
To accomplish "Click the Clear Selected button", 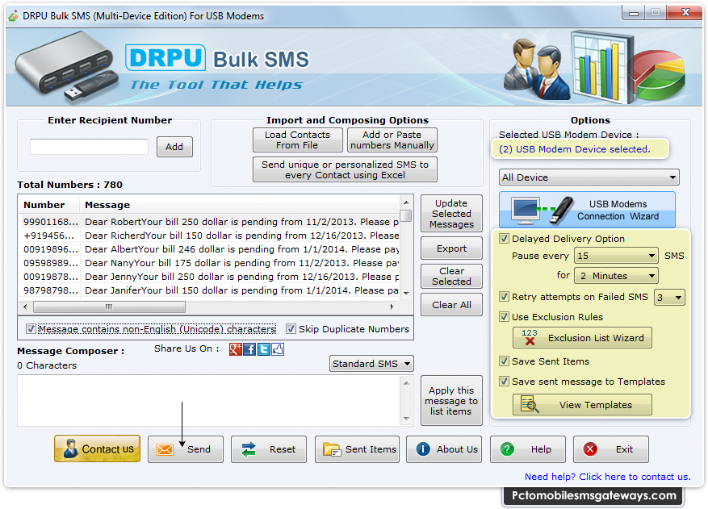I will point(451,276).
